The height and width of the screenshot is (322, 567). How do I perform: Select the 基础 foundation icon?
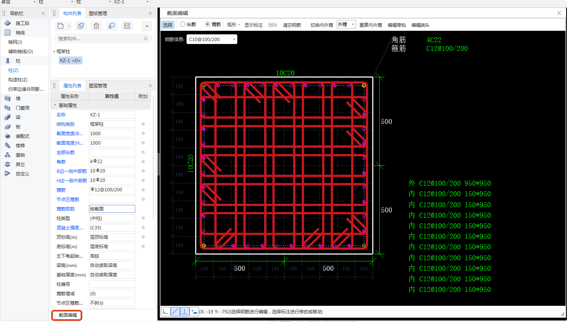8,155
